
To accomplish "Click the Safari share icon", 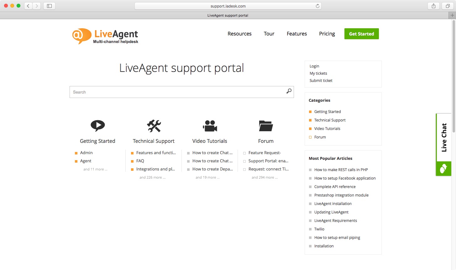I will point(433,6).
